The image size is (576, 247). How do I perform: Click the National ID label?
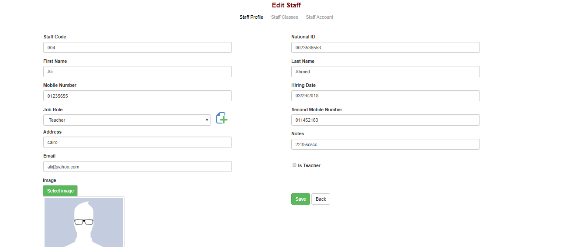303,37
